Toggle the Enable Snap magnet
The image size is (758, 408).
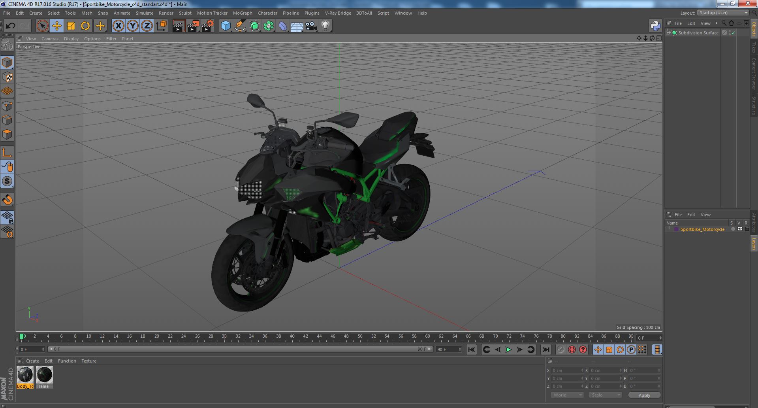[x=7, y=200]
